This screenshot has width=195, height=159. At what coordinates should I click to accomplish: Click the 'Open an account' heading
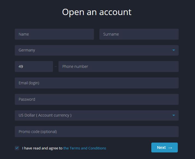pyautogui.click(x=97, y=12)
